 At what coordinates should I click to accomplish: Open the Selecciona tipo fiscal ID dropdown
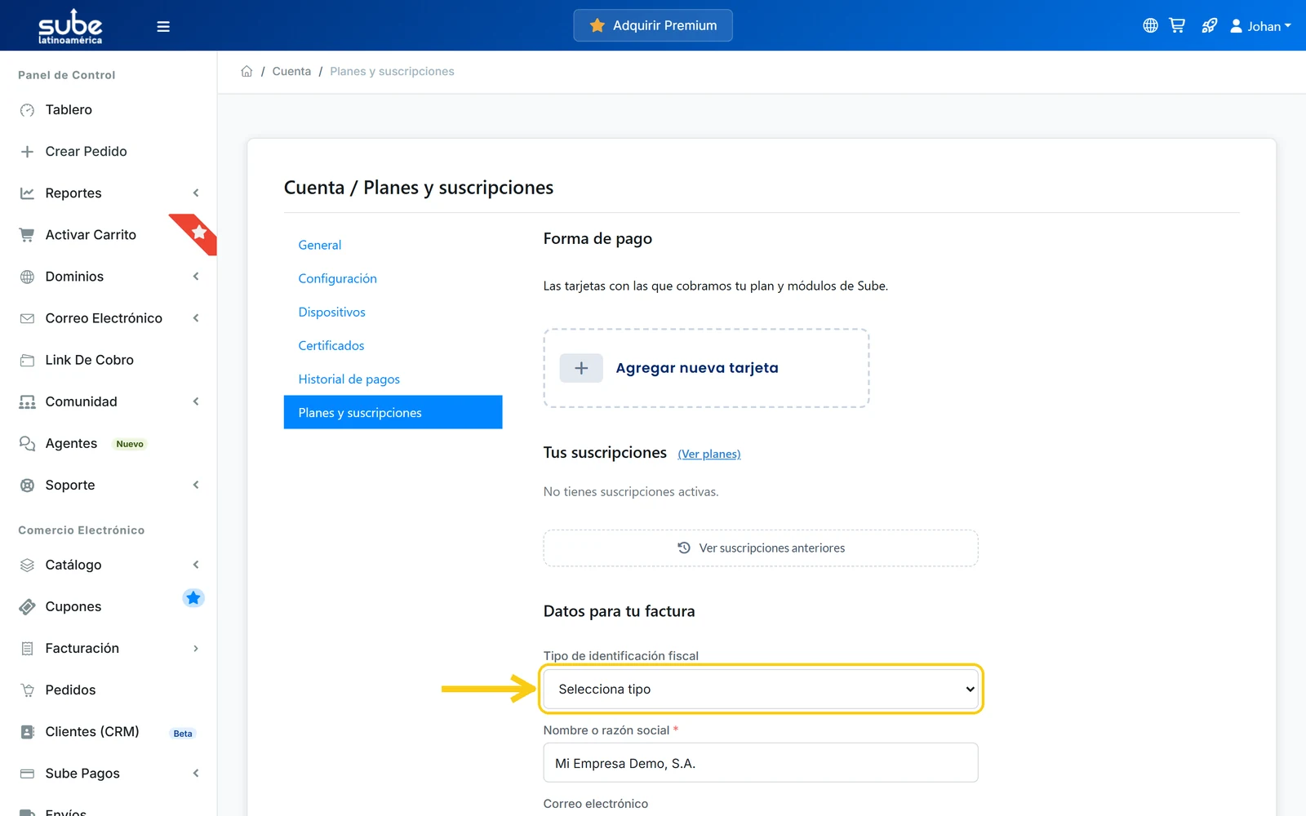(x=761, y=689)
